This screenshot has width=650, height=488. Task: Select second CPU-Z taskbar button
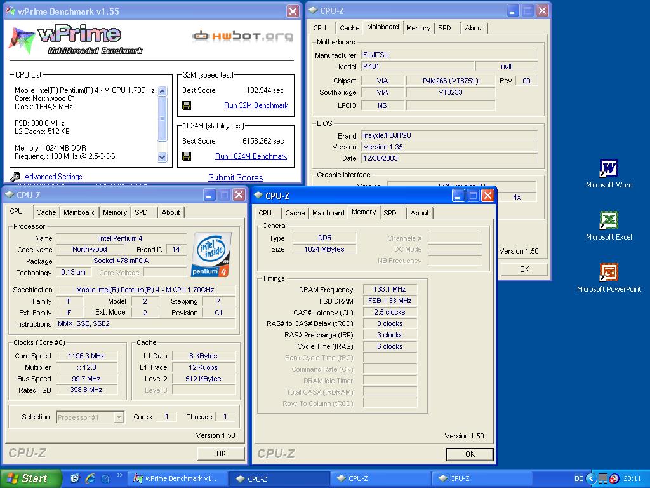(381, 478)
